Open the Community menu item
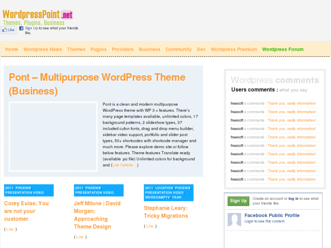 pyautogui.click(x=178, y=50)
